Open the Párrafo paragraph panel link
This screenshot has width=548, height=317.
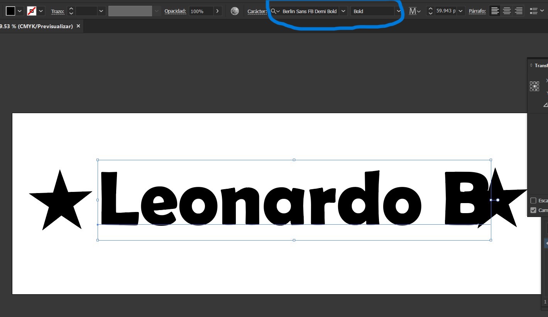(x=477, y=11)
